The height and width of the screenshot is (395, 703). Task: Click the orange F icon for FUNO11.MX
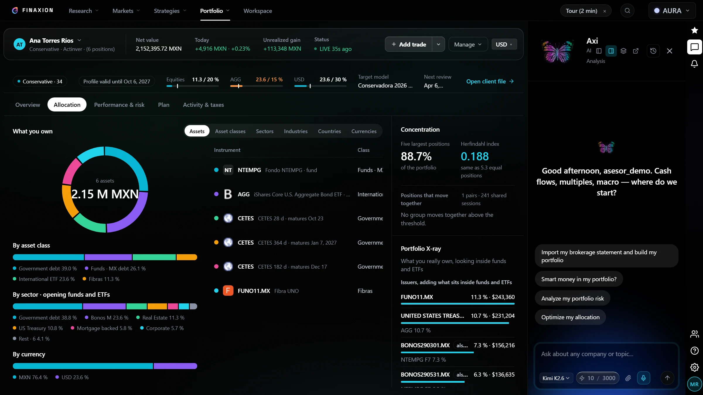pyautogui.click(x=228, y=291)
